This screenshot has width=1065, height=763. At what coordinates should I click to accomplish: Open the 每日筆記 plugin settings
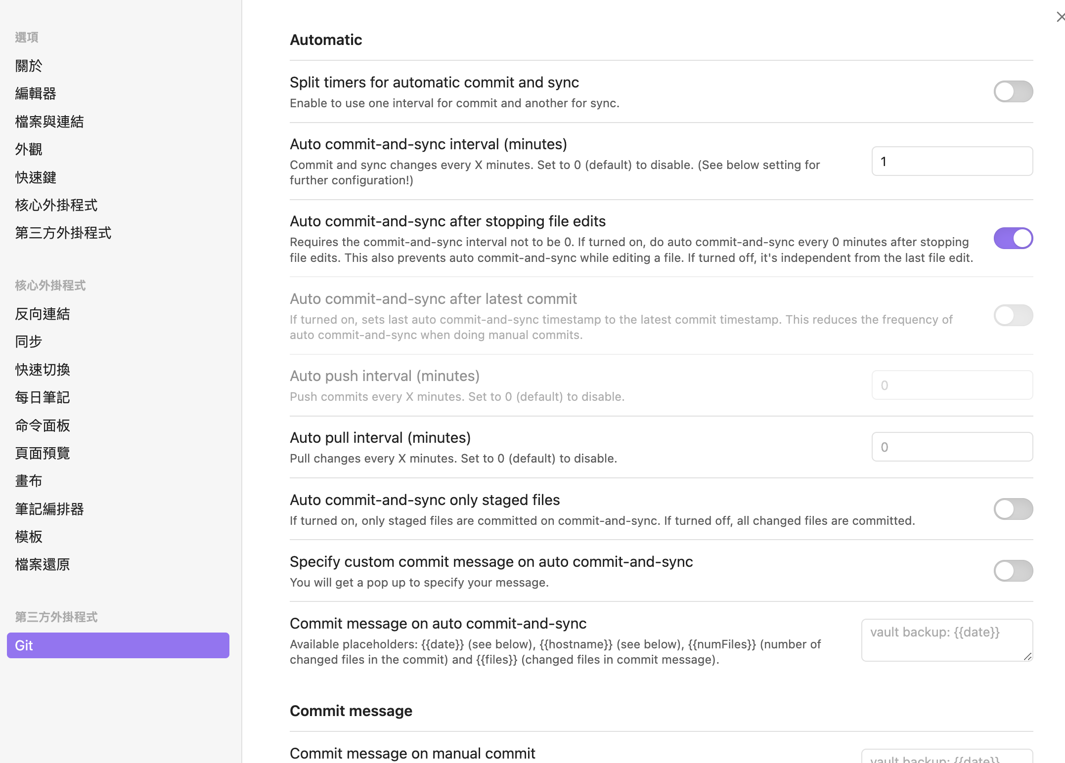43,397
